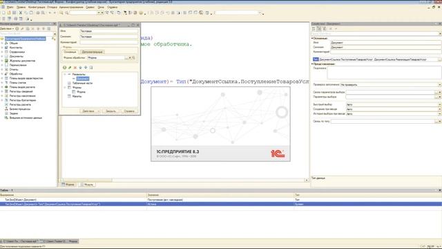
Task: Select the Регистры сведений tree item
Action: click(x=21, y=91)
